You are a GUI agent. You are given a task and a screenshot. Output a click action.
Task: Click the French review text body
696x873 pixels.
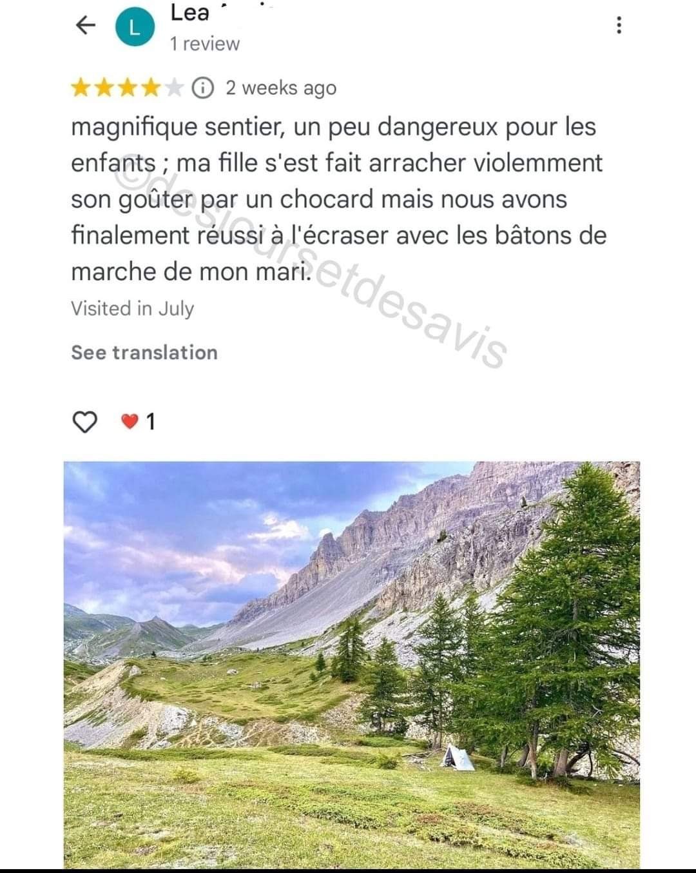pos(339,199)
